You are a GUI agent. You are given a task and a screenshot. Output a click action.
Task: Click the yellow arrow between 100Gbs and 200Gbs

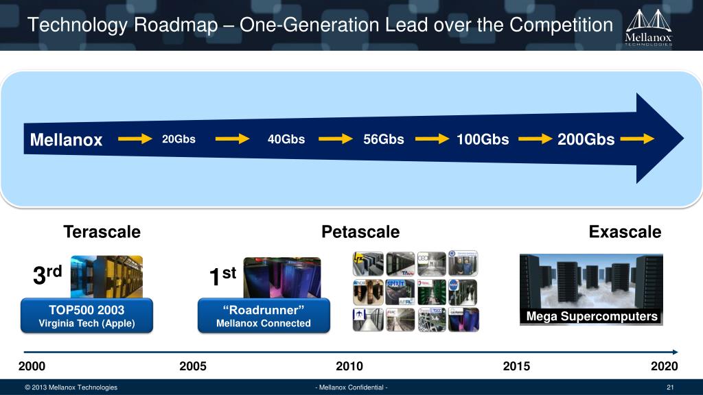tap(535, 139)
